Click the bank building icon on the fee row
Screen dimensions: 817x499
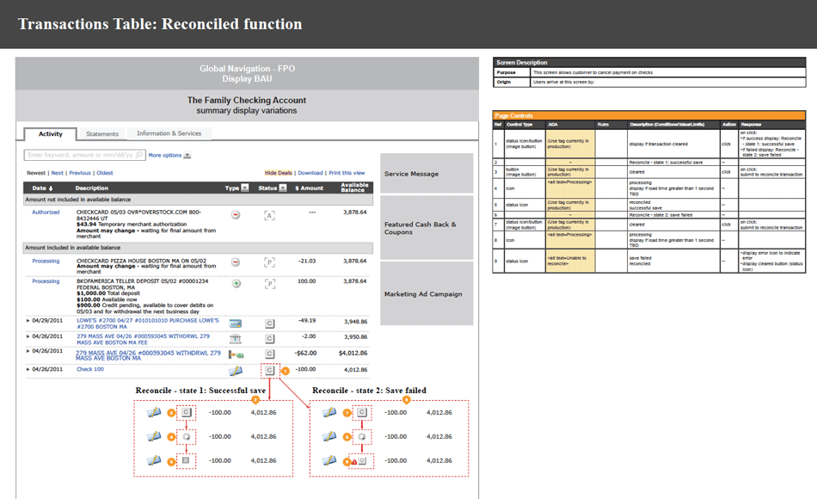pyautogui.click(x=235, y=337)
